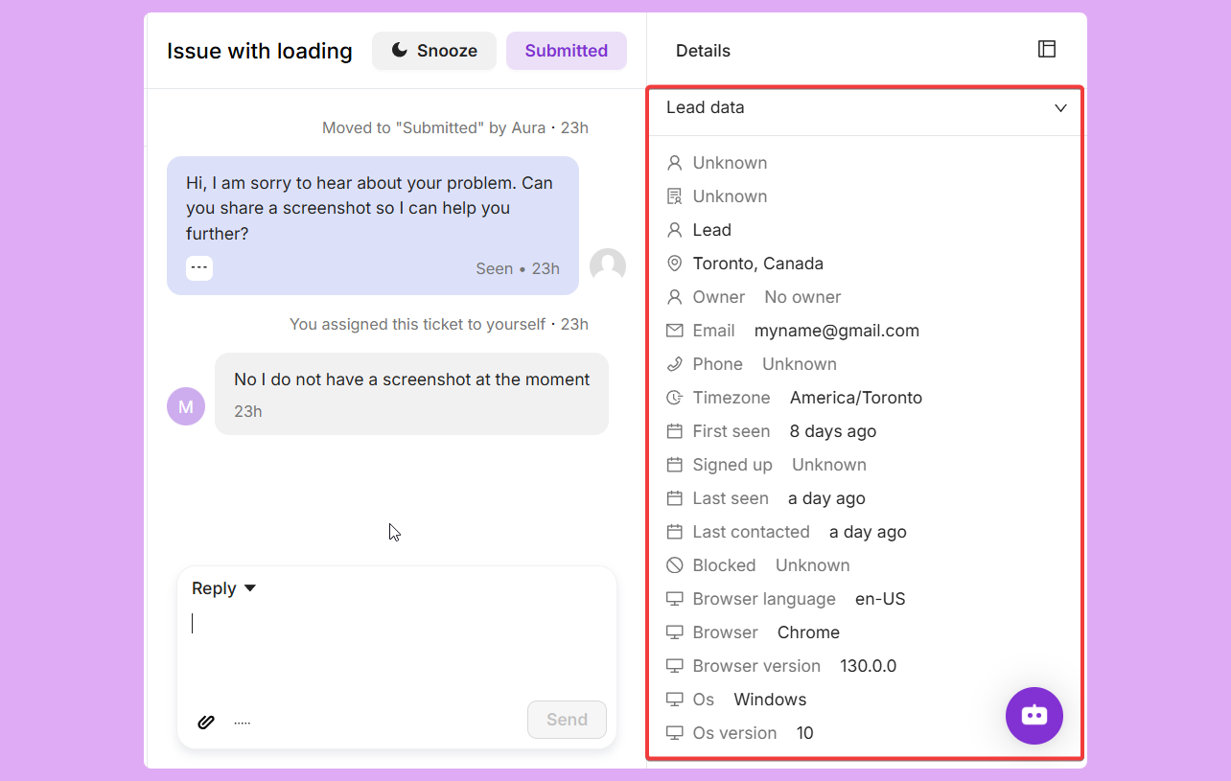This screenshot has width=1231, height=781.
Task: Open the purple chatbot launcher button
Action: tap(1034, 716)
